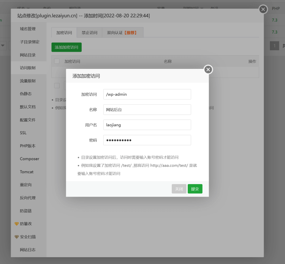The height and width of the screenshot is (264, 285).
Task: Focus the 加密访问 path field /wp-admin
Action: tap(147, 94)
